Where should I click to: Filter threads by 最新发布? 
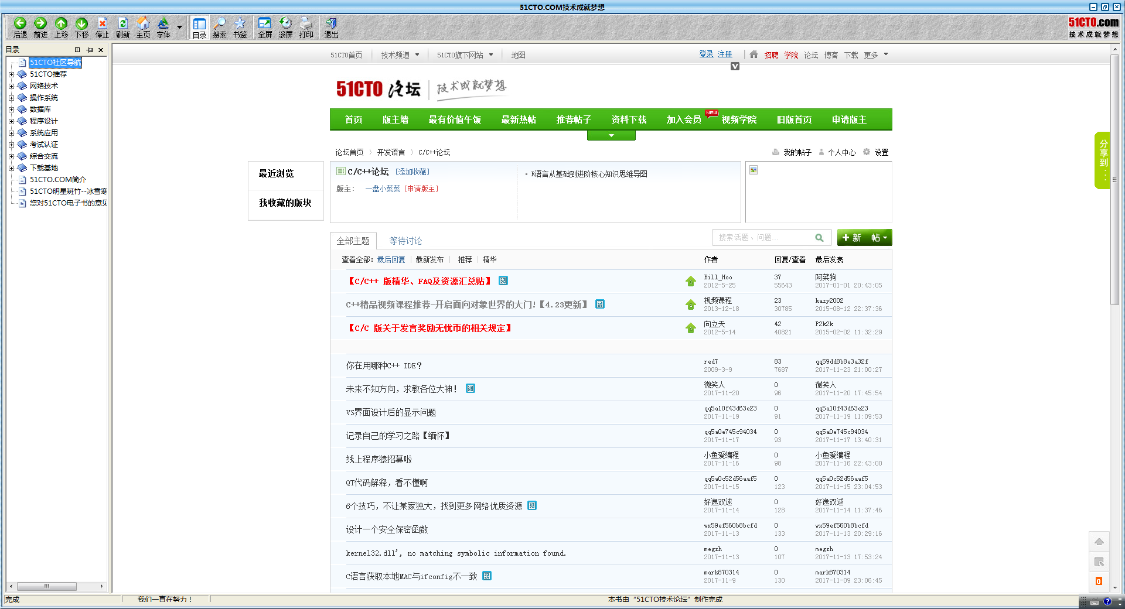429,259
